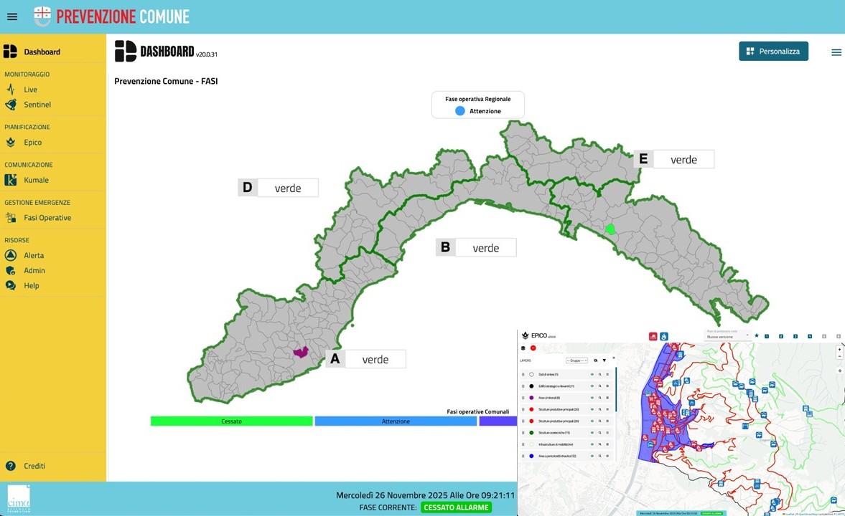The height and width of the screenshot is (516, 845).
Task: Go to Epico planning section
Action: click(x=32, y=143)
